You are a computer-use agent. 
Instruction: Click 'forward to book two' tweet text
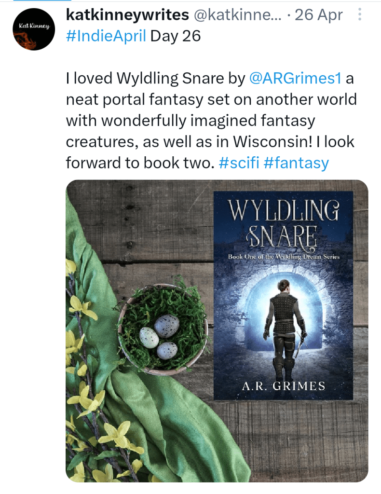139,163
